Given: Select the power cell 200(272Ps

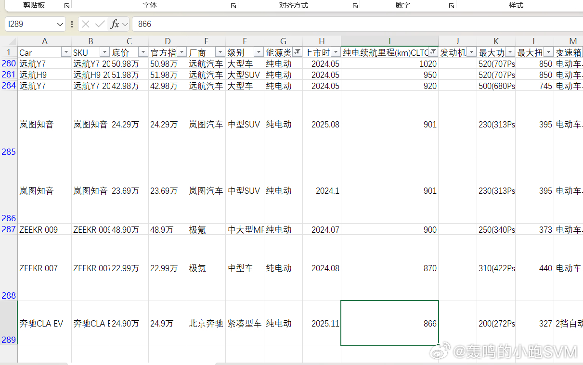Looking at the screenshot, I should pyautogui.click(x=496, y=324).
